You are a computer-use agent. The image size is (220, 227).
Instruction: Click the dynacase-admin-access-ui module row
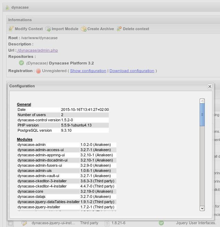pos(67,150)
